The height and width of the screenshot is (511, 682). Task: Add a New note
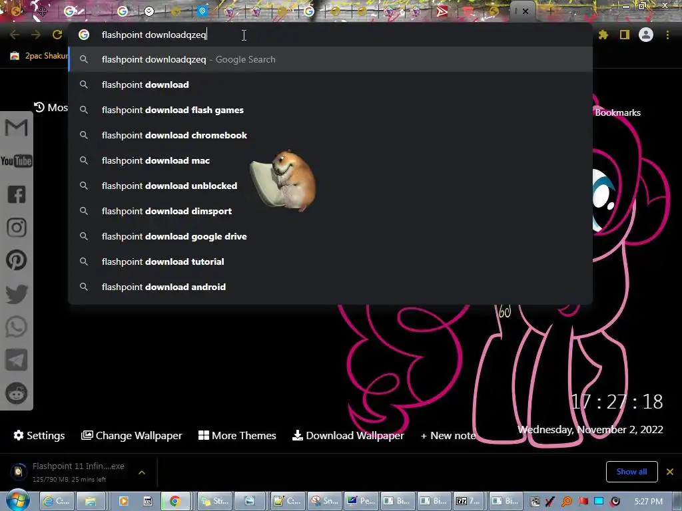448,435
